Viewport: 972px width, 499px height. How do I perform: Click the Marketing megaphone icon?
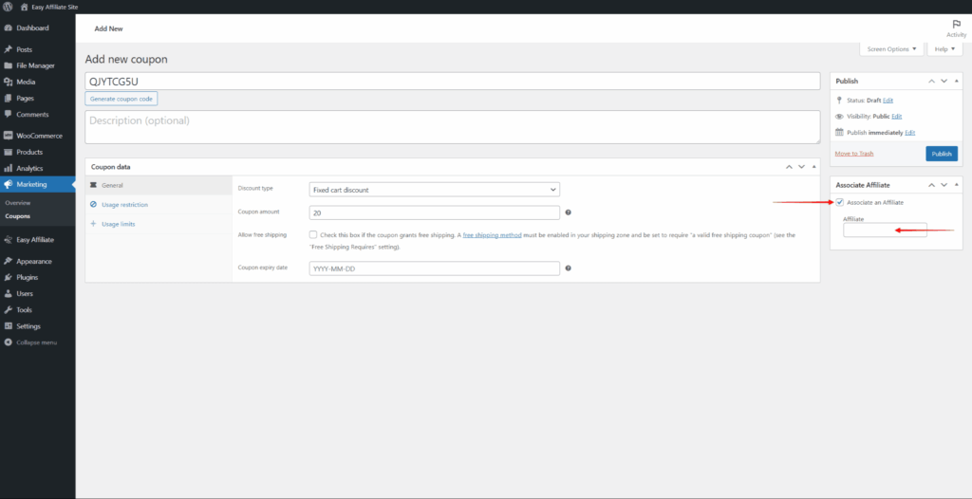pos(8,184)
